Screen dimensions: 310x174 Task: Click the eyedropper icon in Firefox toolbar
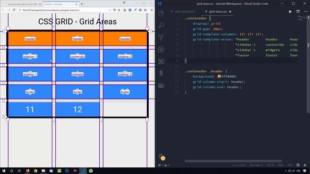(135, 10)
